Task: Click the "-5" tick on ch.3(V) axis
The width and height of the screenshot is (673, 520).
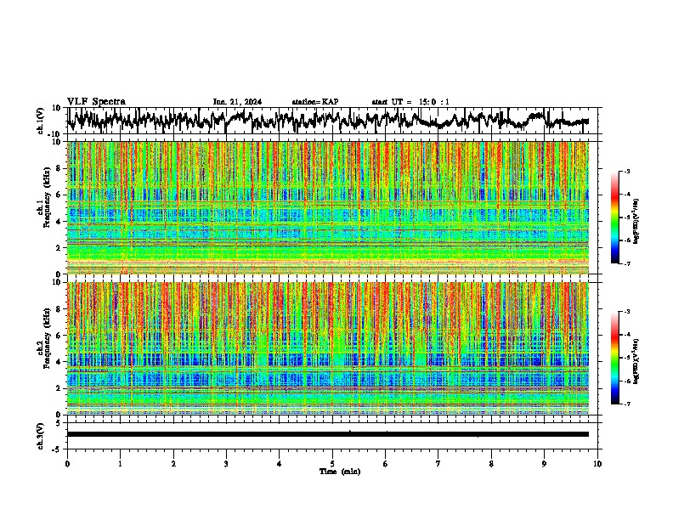Action: (56, 449)
